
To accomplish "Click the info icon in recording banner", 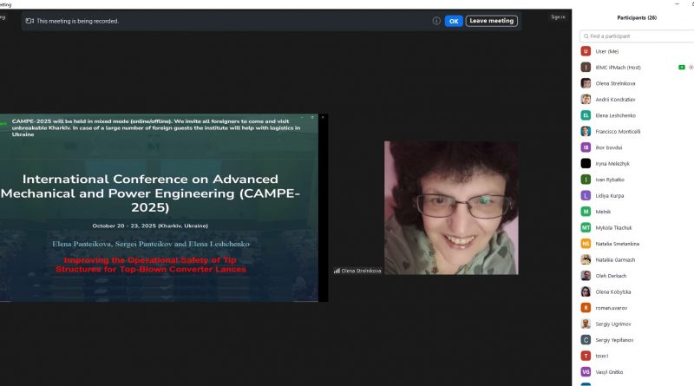I will click(436, 21).
